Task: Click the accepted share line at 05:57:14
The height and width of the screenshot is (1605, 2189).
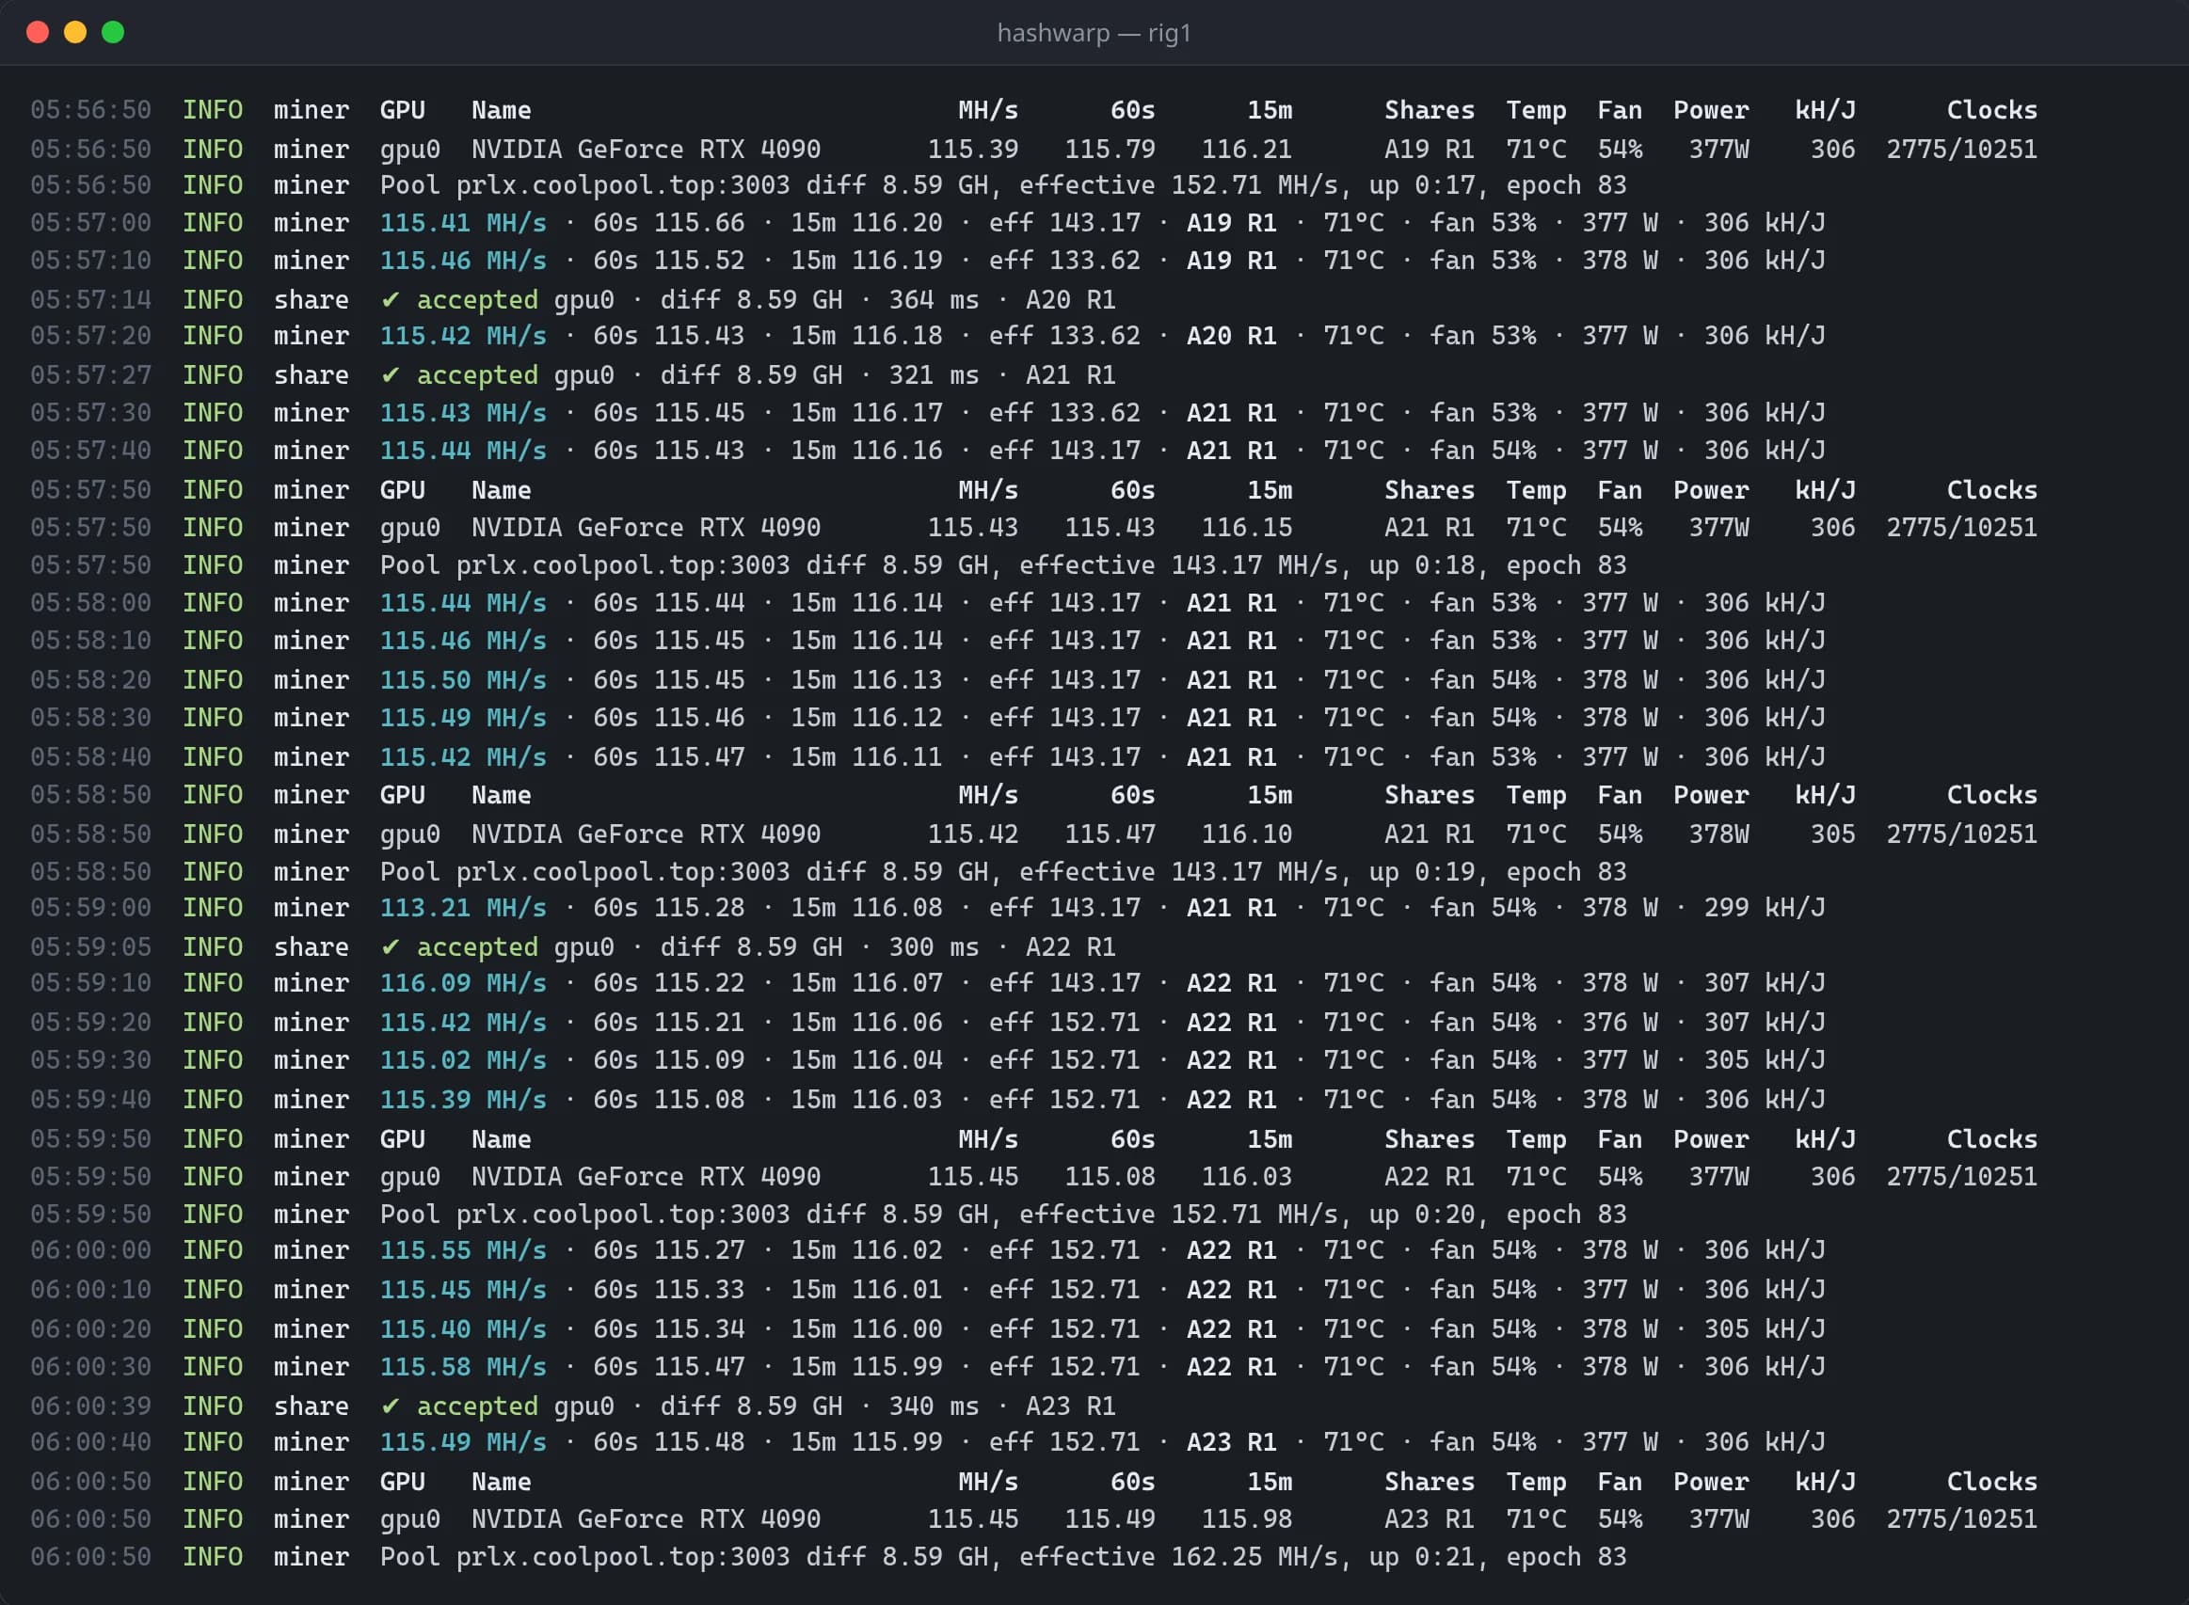Action: coord(573,299)
